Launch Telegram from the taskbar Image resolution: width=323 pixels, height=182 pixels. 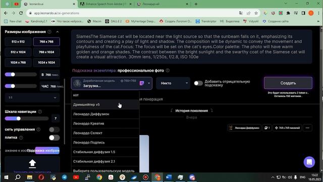pos(65,177)
